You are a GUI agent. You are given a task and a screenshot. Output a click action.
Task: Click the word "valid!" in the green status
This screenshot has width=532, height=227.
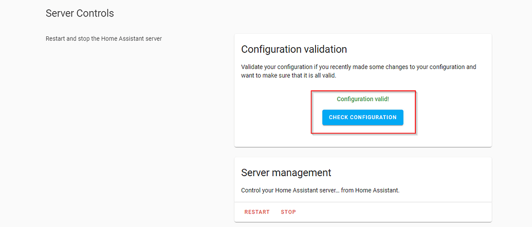381,99
